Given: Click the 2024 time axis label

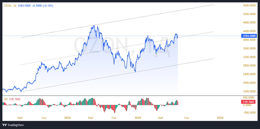Looking at the screenshot, I should coord(67,118).
